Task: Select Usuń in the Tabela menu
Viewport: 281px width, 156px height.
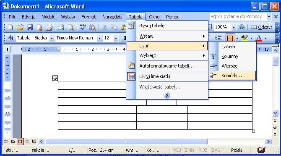Action: tap(167, 46)
